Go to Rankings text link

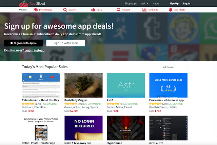tap(153, 10)
